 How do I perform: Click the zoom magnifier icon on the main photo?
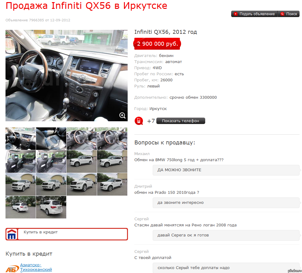122,115
